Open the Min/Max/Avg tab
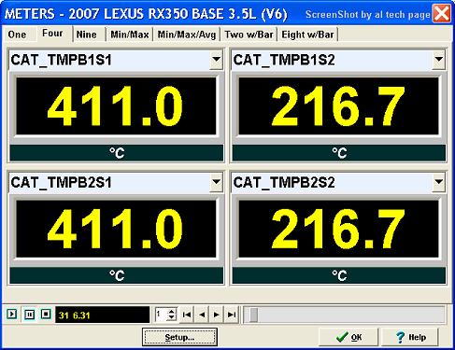This screenshot has height=350, width=455. point(187,35)
